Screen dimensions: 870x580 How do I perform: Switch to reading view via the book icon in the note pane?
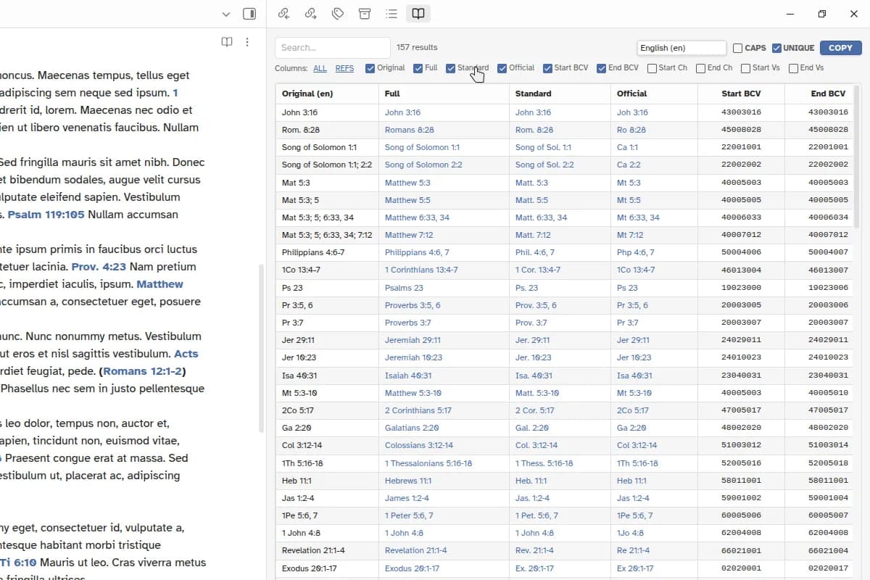[226, 42]
